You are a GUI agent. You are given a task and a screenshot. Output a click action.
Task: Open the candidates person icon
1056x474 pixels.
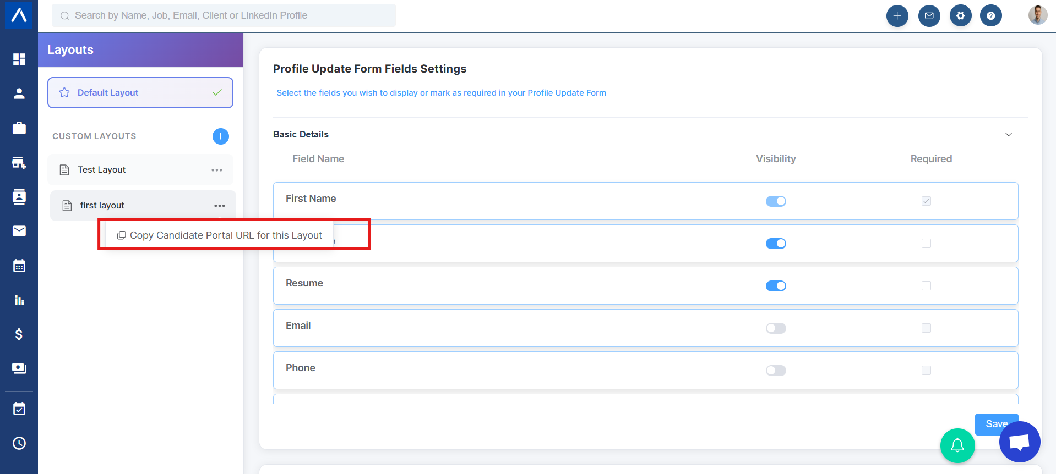(19, 93)
